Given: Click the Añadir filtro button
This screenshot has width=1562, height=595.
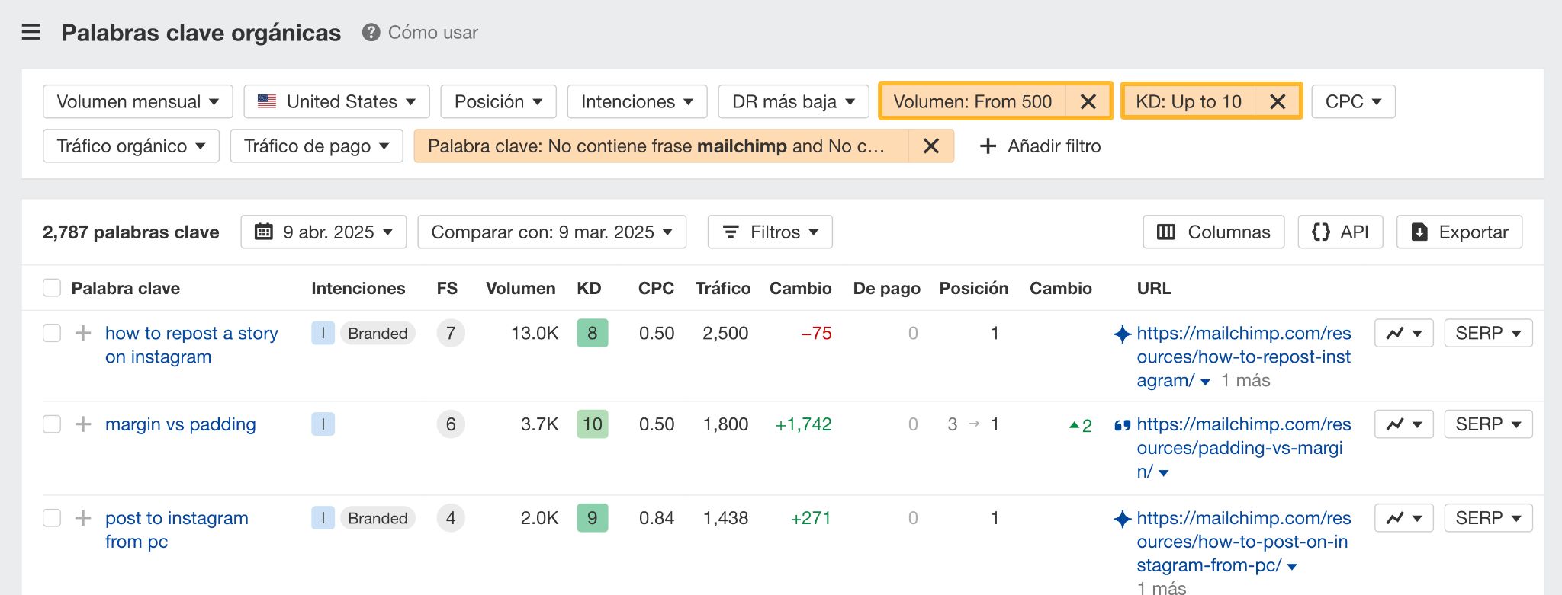Looking at the screenshot, I should 1040,146.
